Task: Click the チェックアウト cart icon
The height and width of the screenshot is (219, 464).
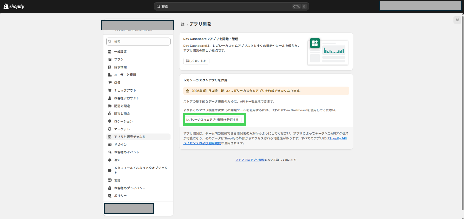Action: click(x=110, y=90)
